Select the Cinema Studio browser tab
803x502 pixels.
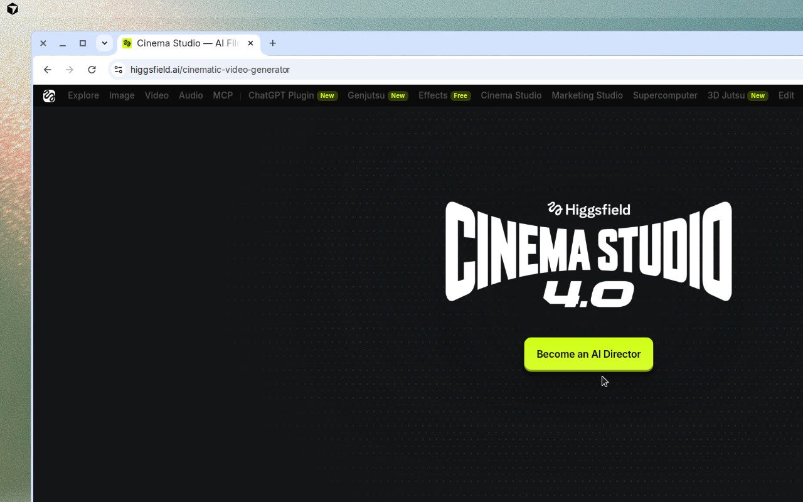tap(188, 43)
